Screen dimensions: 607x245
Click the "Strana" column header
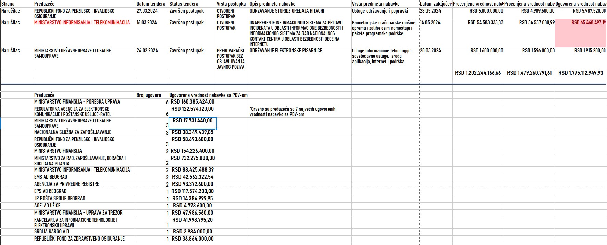8,4
